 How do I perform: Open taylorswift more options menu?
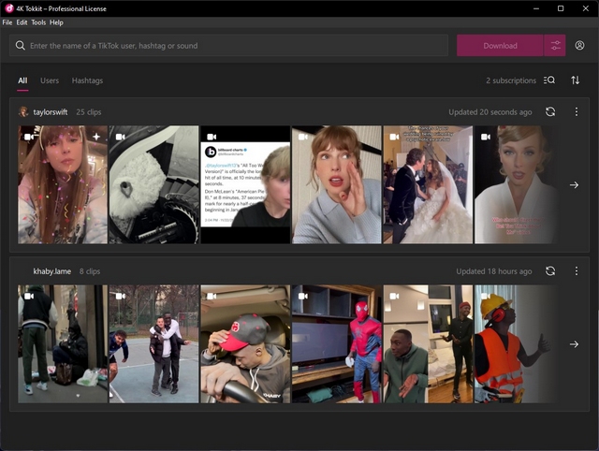[x=577, y=112]
